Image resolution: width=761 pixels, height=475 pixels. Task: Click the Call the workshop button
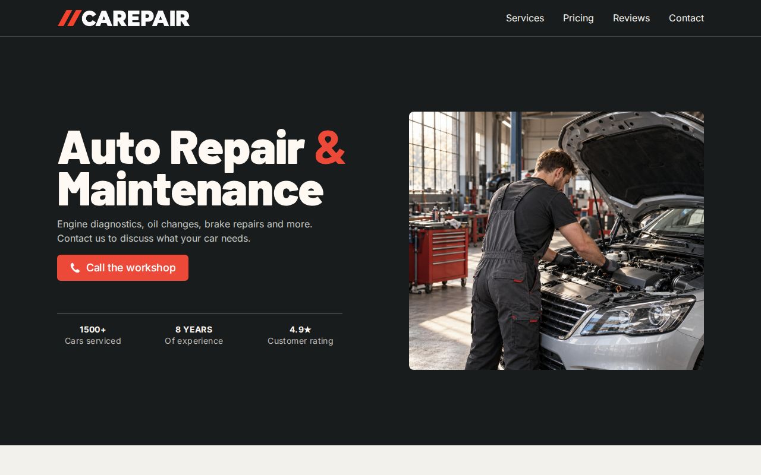tap(122, 268)
